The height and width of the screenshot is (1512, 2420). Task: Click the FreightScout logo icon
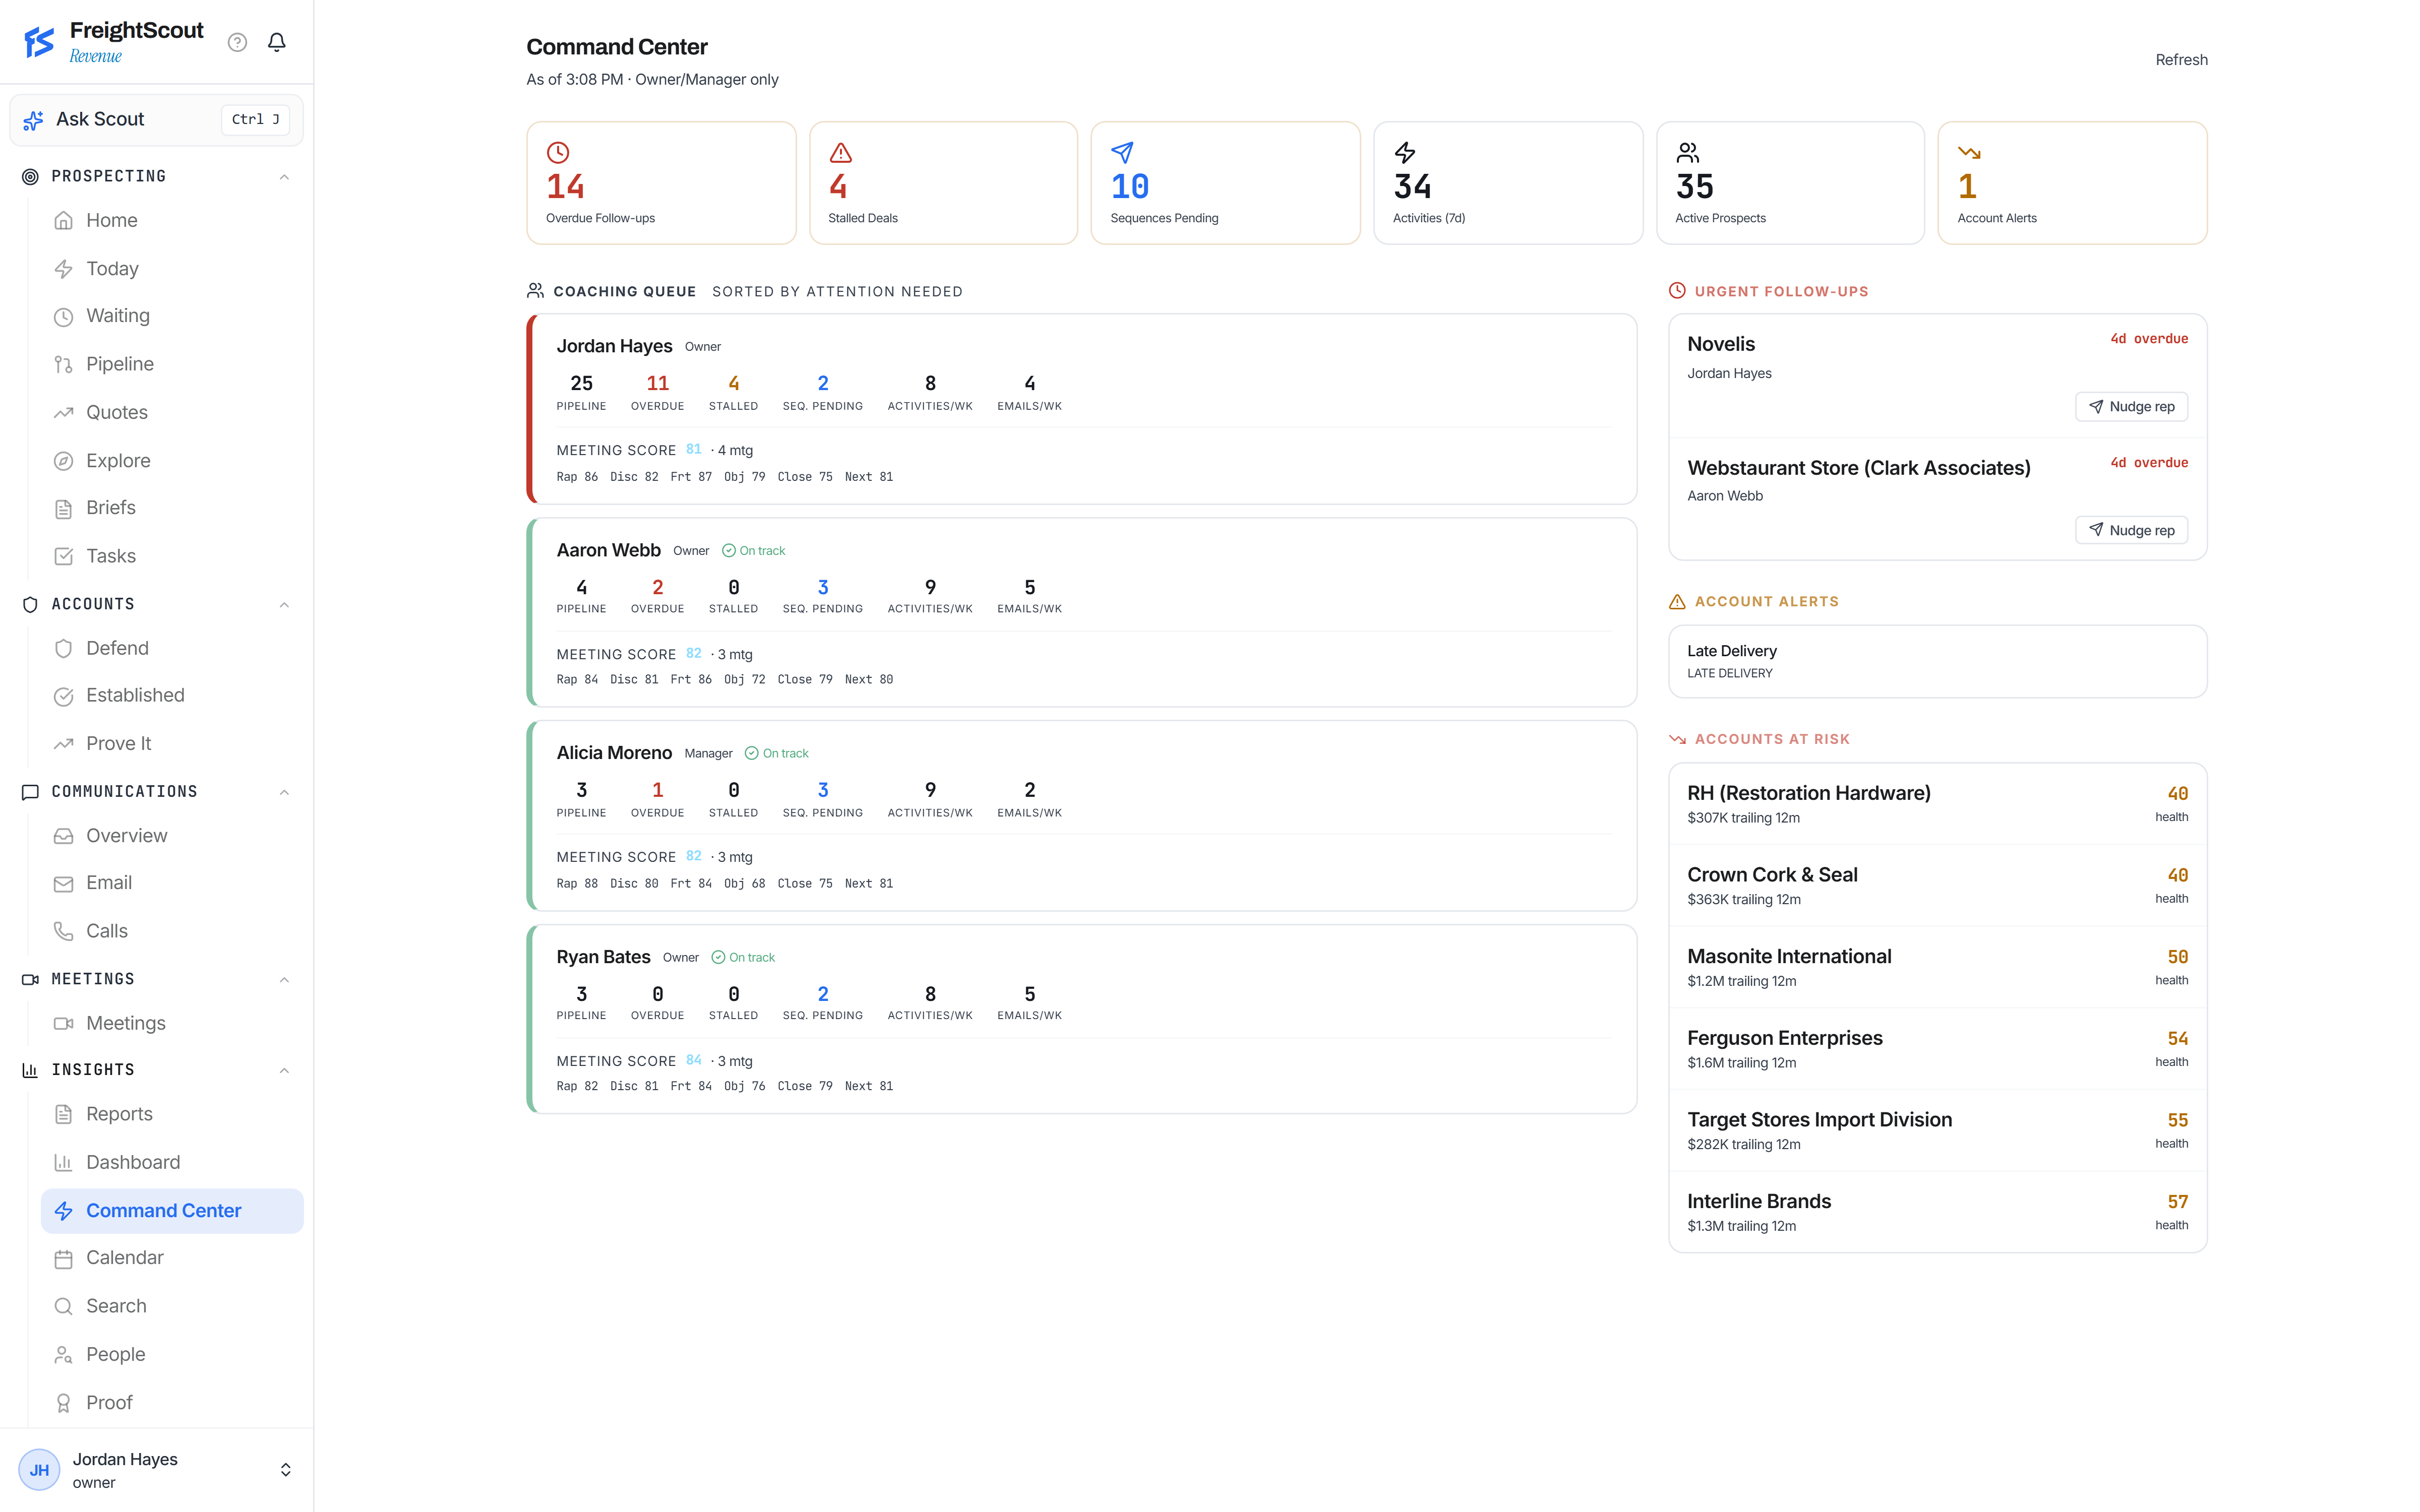(39, 42)
